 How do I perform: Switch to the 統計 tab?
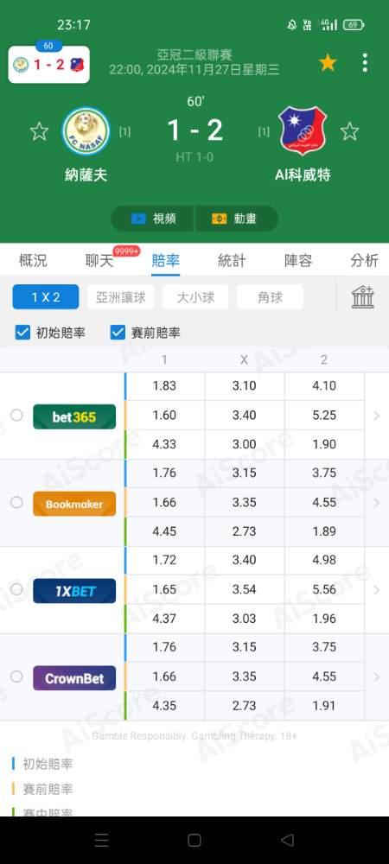tap(232, 260)
